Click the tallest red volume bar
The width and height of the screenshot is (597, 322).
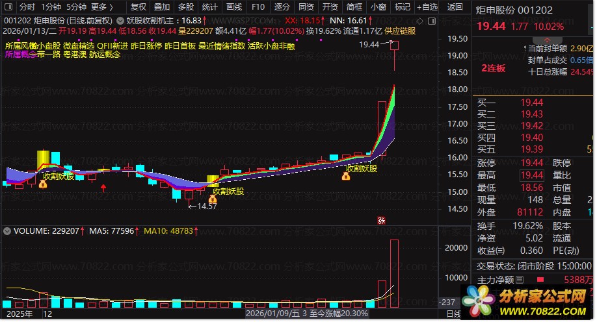pos(395,273)
